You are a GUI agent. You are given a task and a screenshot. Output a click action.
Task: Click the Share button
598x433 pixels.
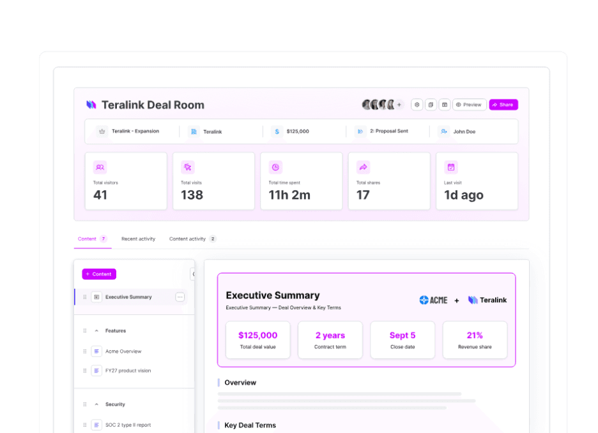pyautogui.click(x=503, y=105)
